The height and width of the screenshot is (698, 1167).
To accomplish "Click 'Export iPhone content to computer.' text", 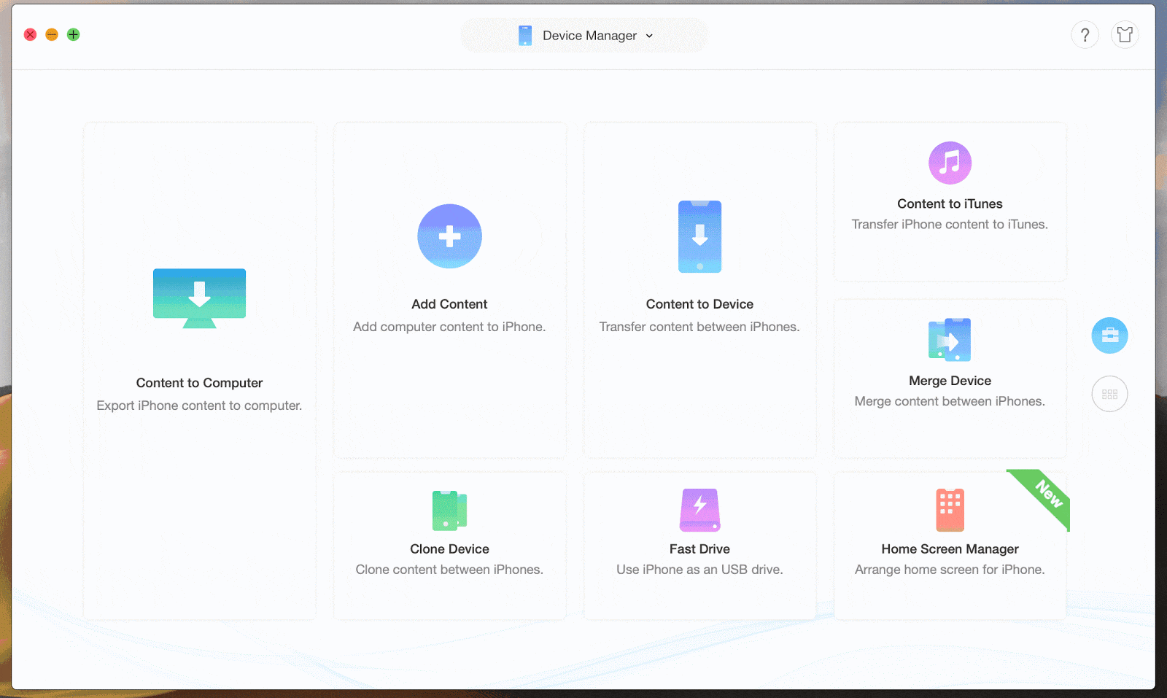I will pyautogui.click(x=199, y=406).
